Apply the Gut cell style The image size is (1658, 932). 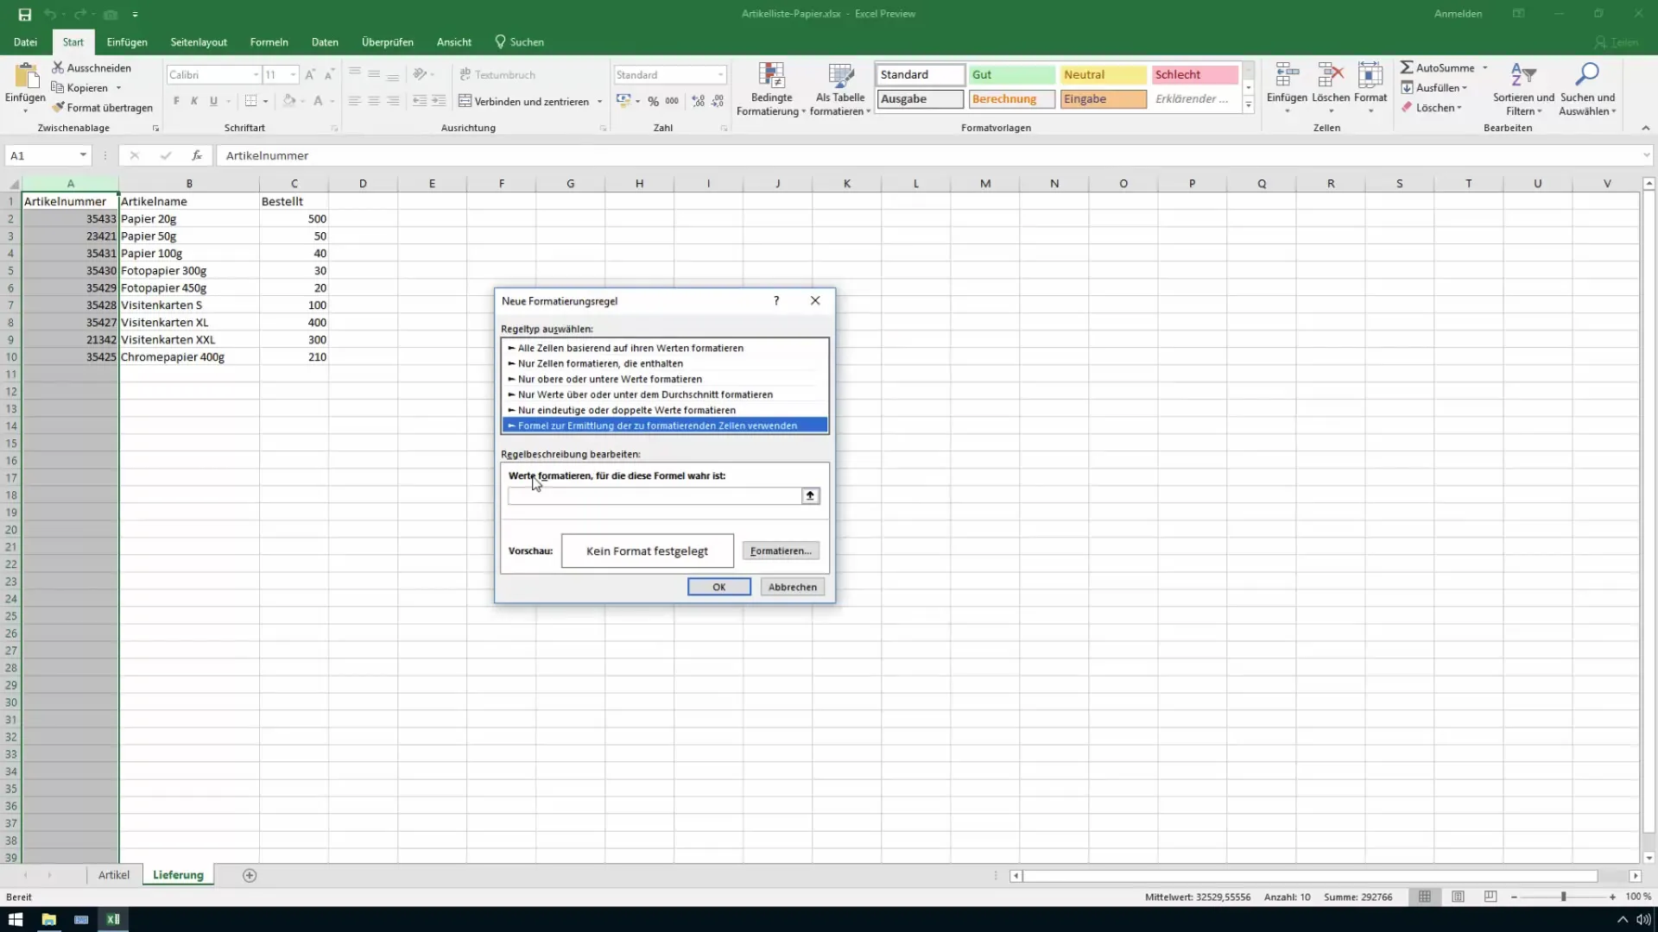[1012, 75]
